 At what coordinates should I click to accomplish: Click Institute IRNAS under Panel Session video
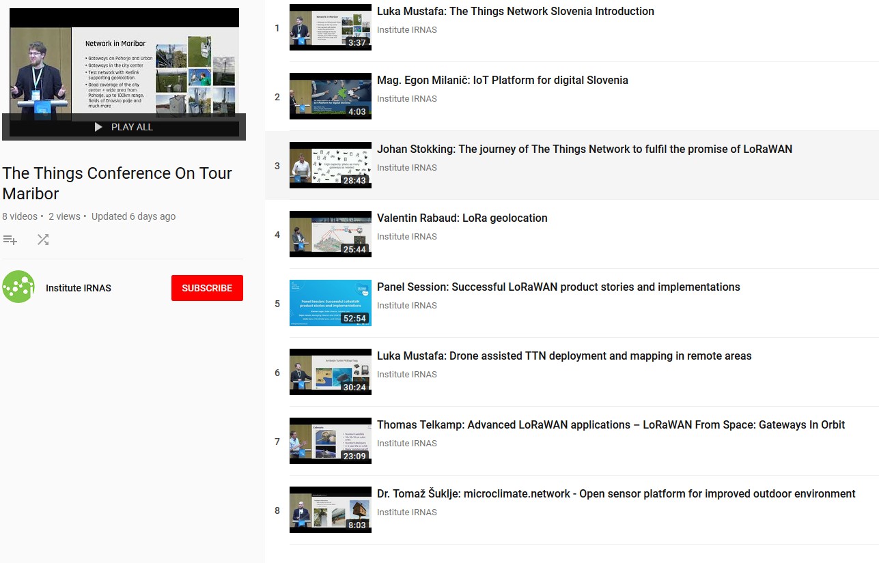407,306
